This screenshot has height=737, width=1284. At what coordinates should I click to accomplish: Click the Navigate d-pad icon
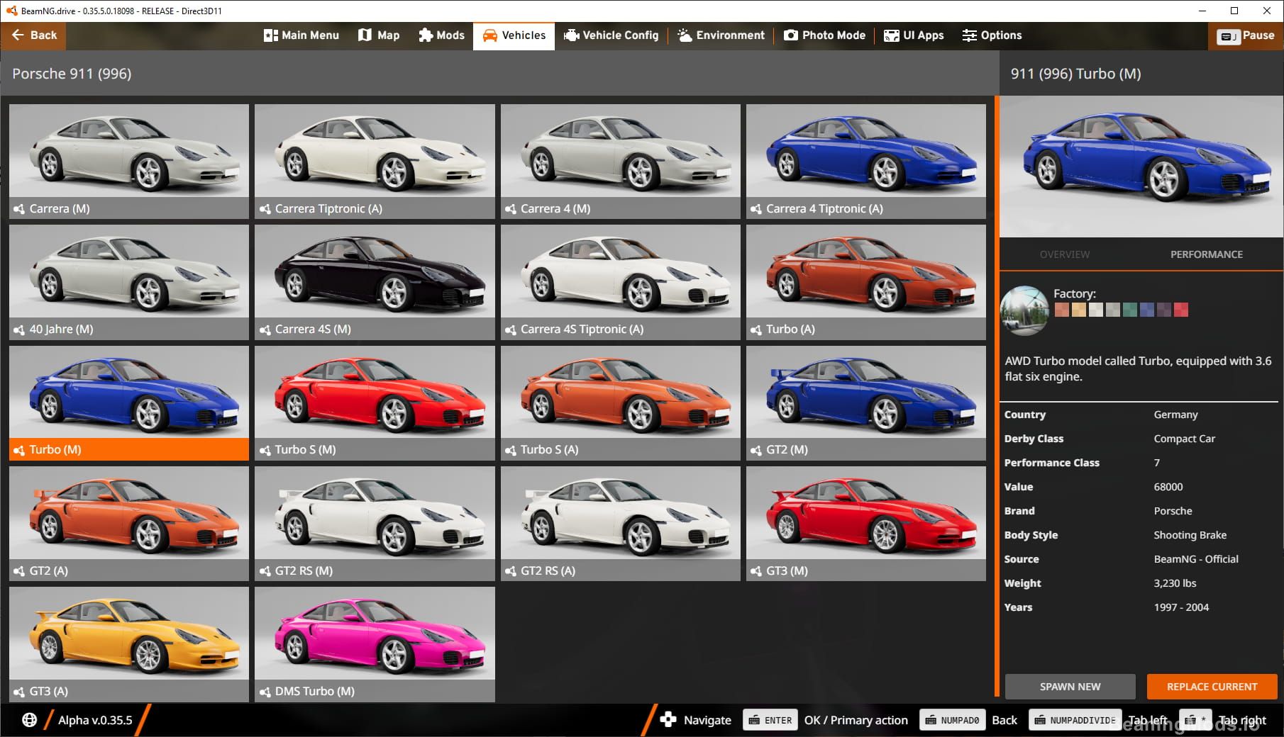click(668, 720)
